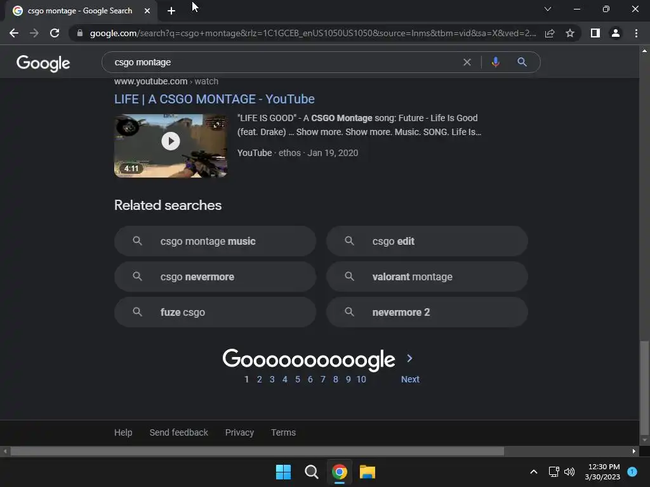Bookmark this page with the star
Screen dimensions: 650x487
click(570, 33)
